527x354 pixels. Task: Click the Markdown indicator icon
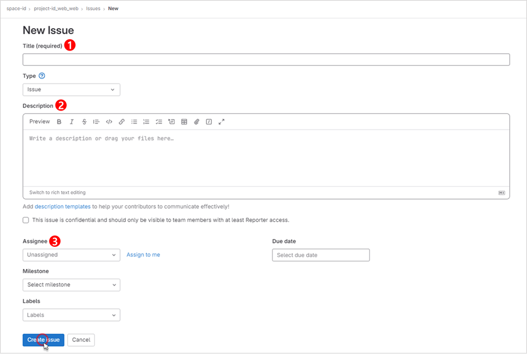[x=501, y=192]
